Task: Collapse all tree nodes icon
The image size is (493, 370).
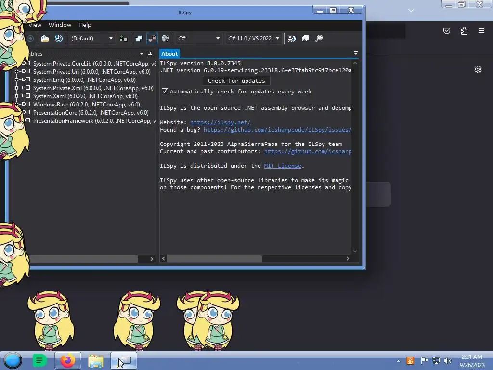Action: click(305, 39)
